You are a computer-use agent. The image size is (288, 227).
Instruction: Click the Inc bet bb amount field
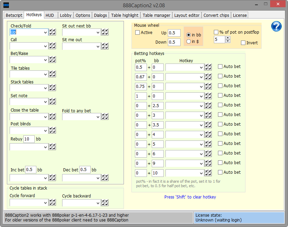[x=31, y=170]
